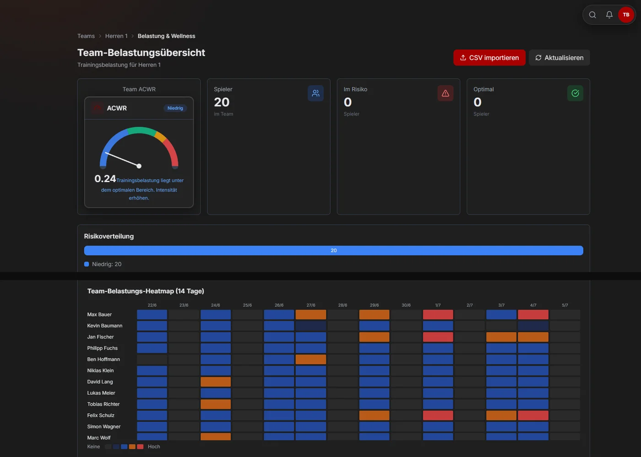Select Marc Wolf row label
Image resolution: width=641 pixels, height=457 pixels.
[x=99, y=438]
